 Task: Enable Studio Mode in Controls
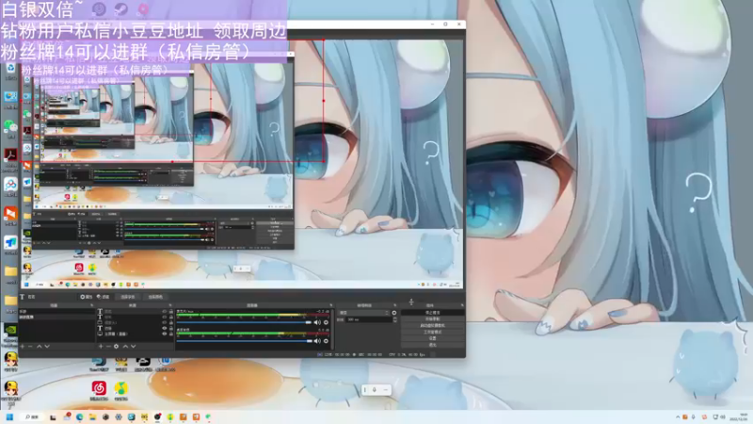(x=433, y=332)
